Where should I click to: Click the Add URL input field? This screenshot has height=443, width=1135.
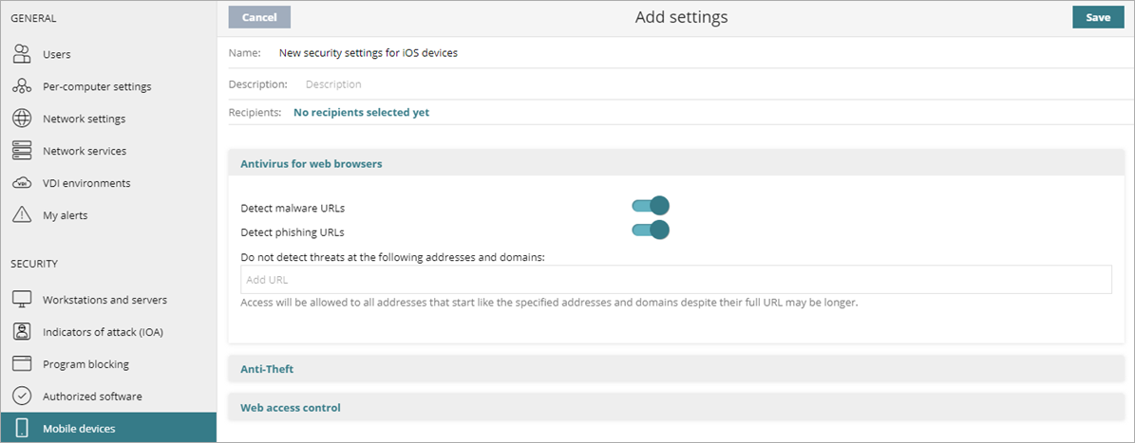tap(675, 280)
